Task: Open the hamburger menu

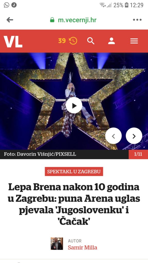Action: (x=134, y=41)
